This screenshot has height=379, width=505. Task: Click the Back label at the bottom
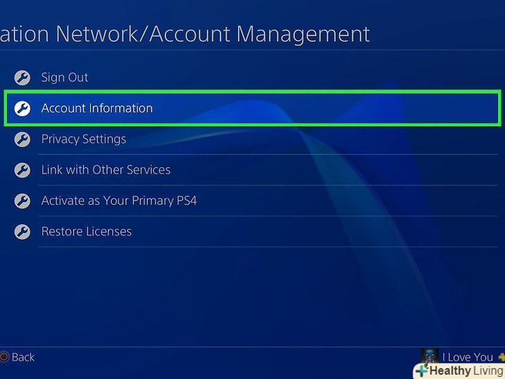coord(23,357)
